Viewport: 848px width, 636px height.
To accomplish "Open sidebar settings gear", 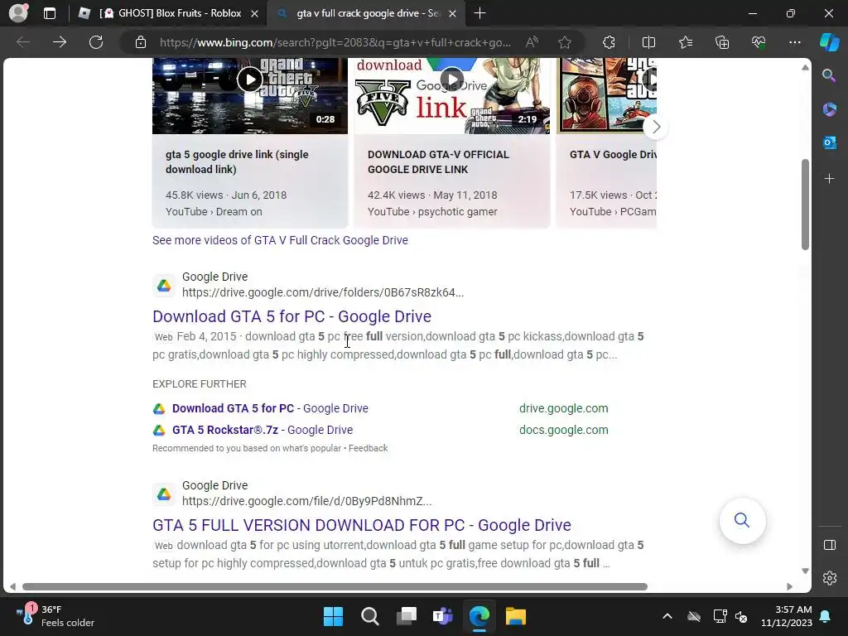I will pyautogui.click(x=829, y=578).
